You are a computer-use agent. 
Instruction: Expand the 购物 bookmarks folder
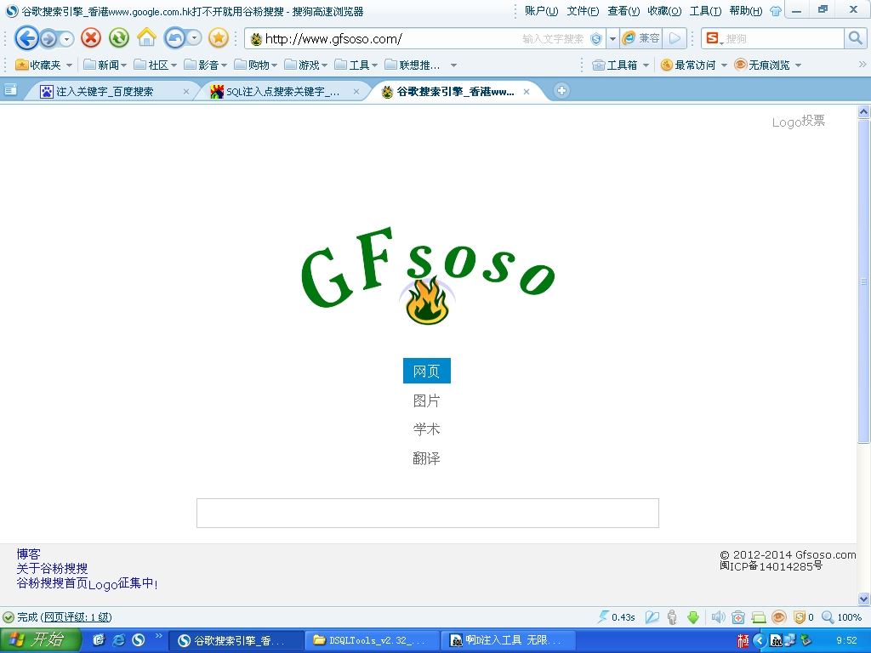pos(255,65)
